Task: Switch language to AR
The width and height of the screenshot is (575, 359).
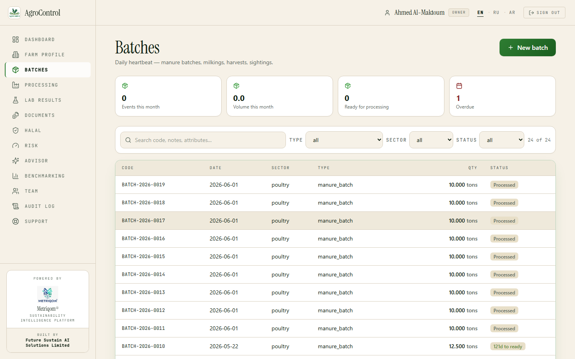Action: (512, 13)
